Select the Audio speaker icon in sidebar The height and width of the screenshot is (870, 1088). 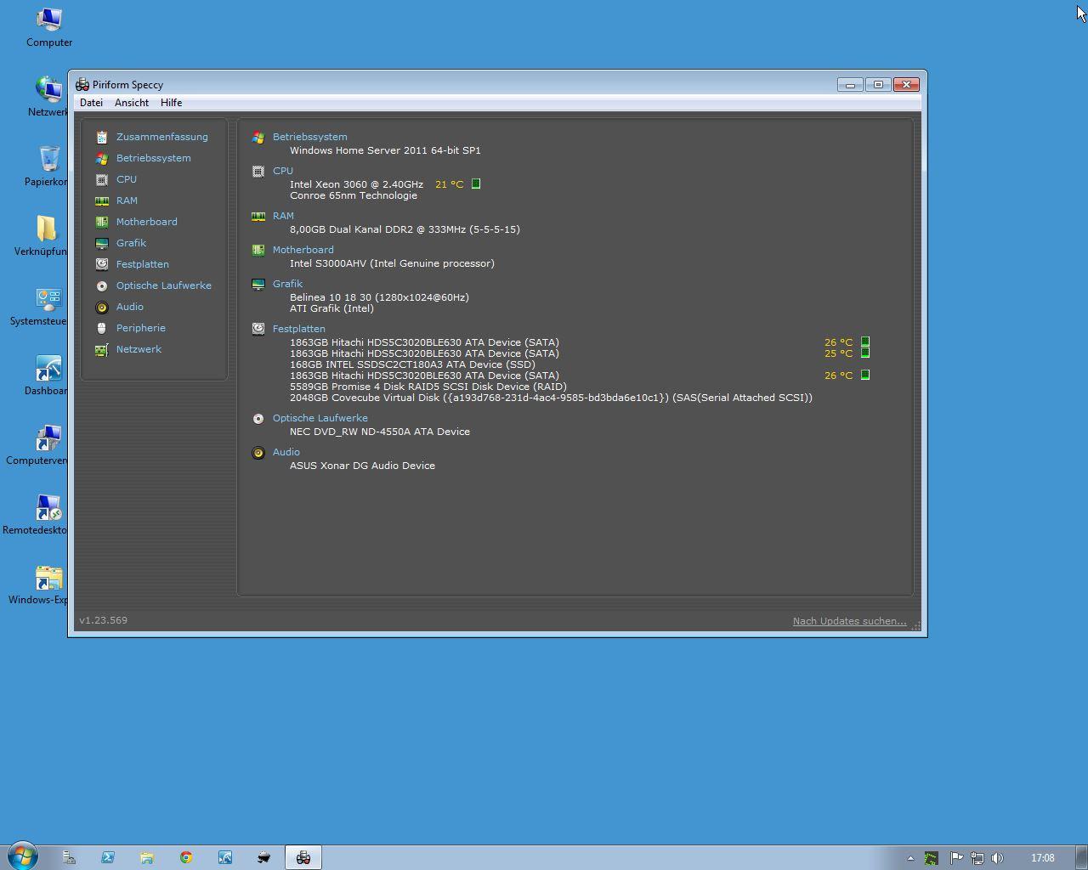102,307
